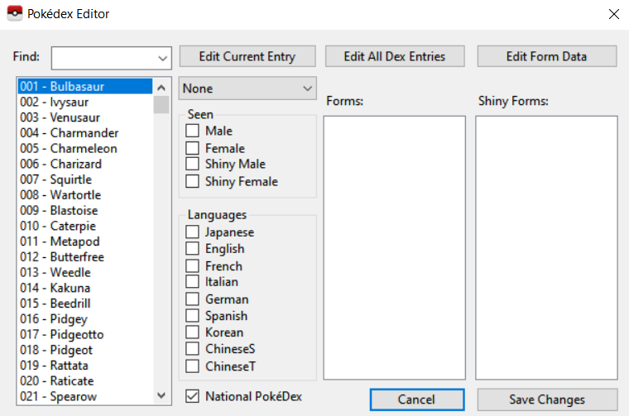This screenshot has height=416, width=629.
Task: Pick 012 - Butterfree in species list
Action: click(85, 257)
